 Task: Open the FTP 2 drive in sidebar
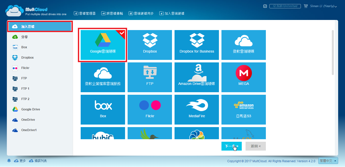(x=40, y=99)
